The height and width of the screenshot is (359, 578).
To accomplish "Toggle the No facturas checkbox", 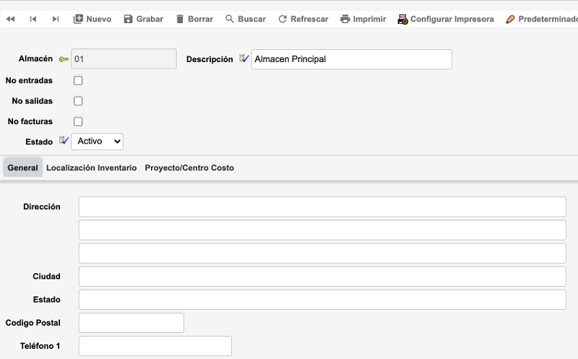I will [x=79, y=121].
